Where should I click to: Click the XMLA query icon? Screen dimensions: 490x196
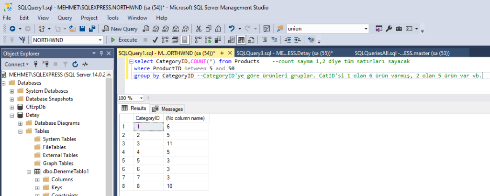pos(176,29)
